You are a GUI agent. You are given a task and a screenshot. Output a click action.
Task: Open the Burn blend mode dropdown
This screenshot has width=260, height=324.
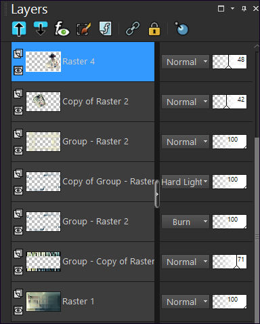pos(186,222)
